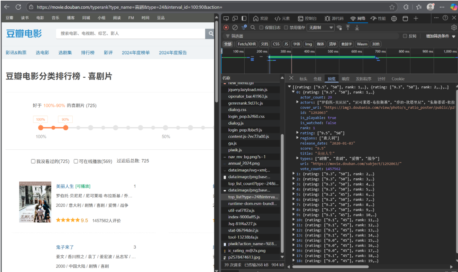The image size is (458, 272).
Task: Open 排行榜 in Douban movie nav
Action: coord(88,53)
